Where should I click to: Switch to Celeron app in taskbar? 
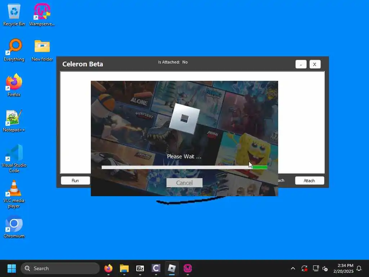(156, 268)
